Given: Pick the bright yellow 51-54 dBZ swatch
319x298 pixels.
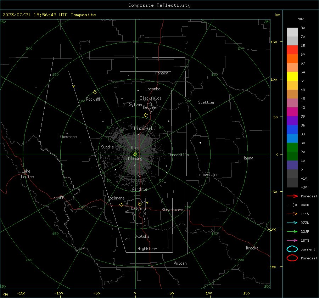Looking at the screenshot, I should 292,77.
